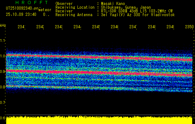
Task: Click the 2346 time axis marker
Action: pos(114,27)
